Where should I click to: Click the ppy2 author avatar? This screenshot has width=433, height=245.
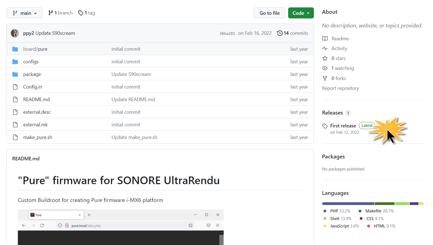click(x=15, y=33)
